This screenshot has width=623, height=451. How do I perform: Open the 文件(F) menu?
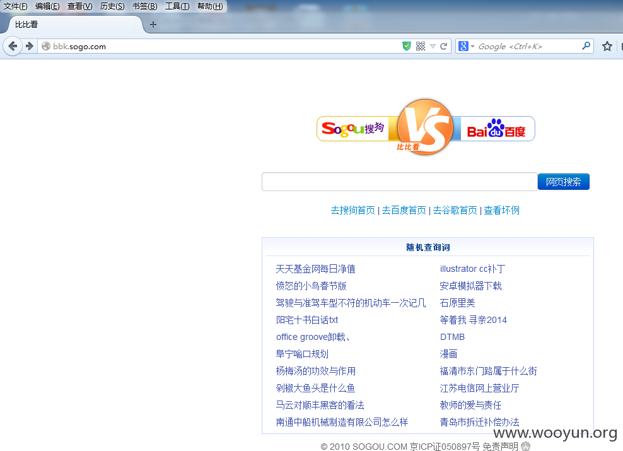16,6
